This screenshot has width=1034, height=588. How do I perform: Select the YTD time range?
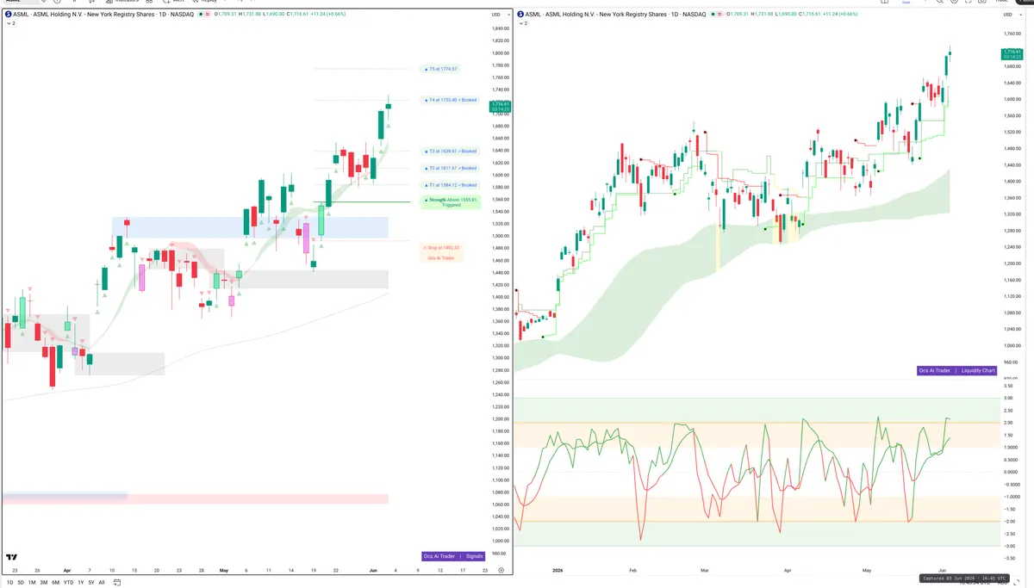tap(68, 583)
